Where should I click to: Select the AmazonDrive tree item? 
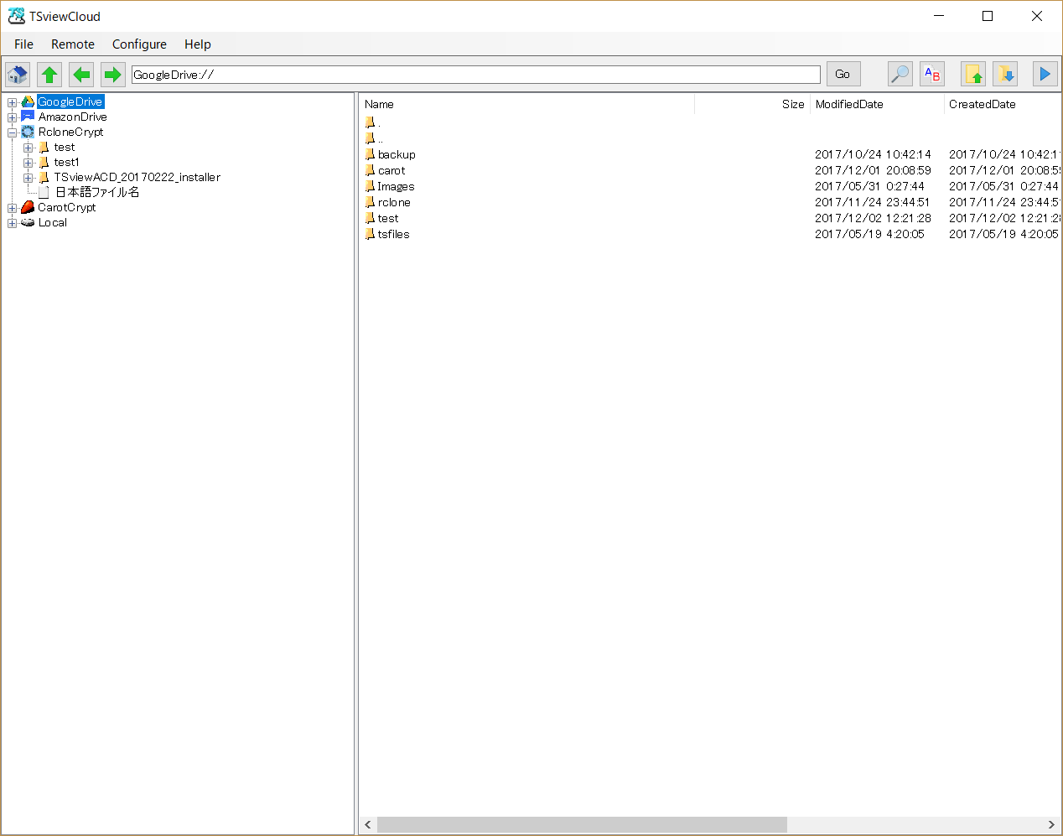tap(72, 117)
